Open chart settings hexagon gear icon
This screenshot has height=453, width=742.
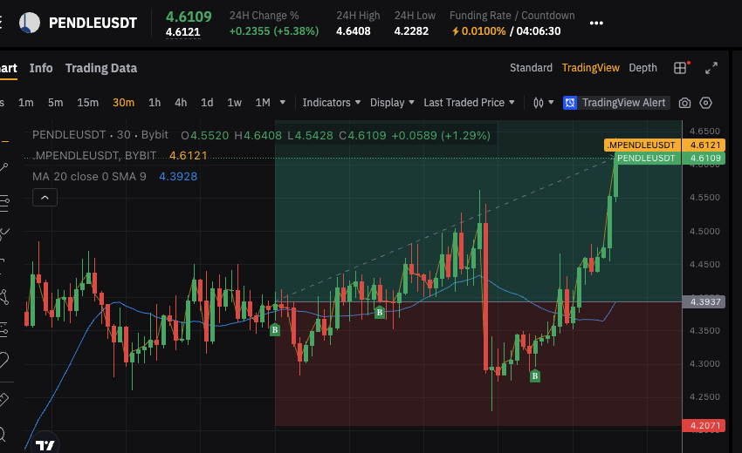[x=705, y=103]
